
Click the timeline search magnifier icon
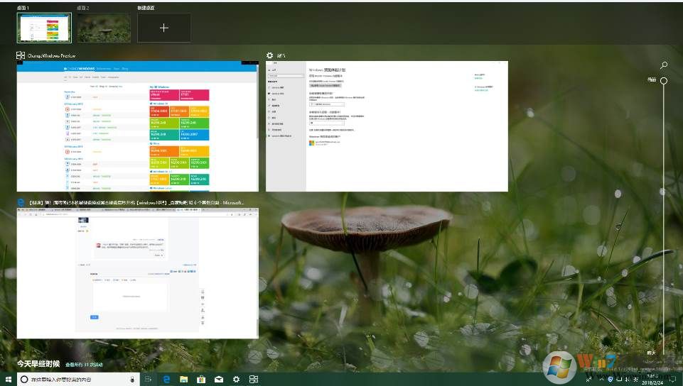tap(664, 65)
